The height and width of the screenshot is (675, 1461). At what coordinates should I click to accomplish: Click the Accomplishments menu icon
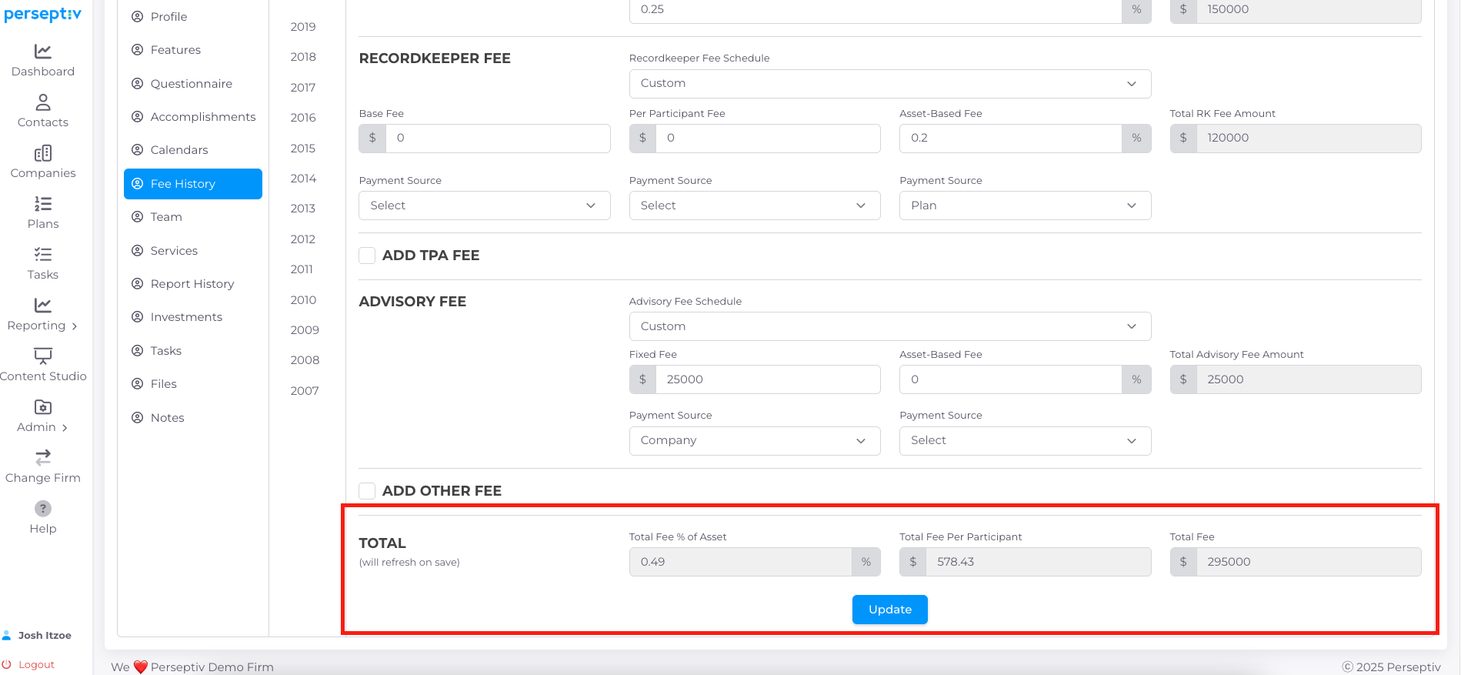point(138,116)
